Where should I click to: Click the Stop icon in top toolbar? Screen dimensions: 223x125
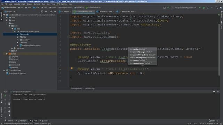tap(212, 8)
